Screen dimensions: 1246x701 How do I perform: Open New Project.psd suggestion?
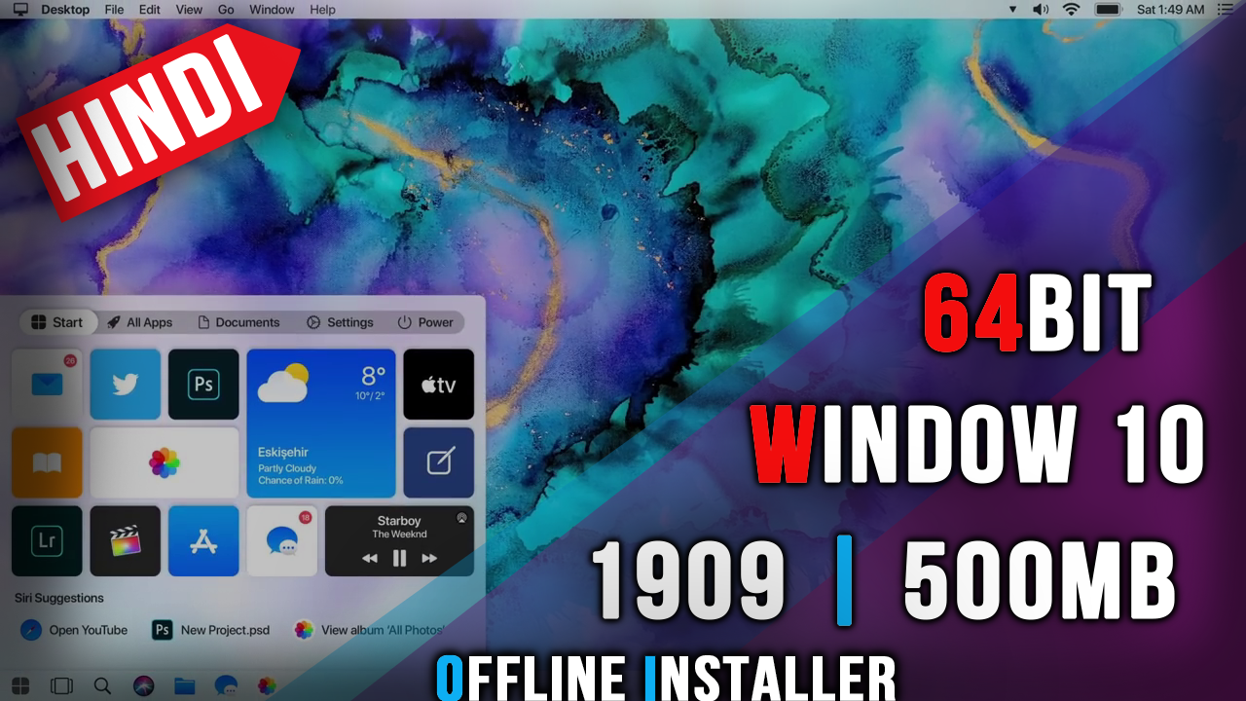click(211, 630)
